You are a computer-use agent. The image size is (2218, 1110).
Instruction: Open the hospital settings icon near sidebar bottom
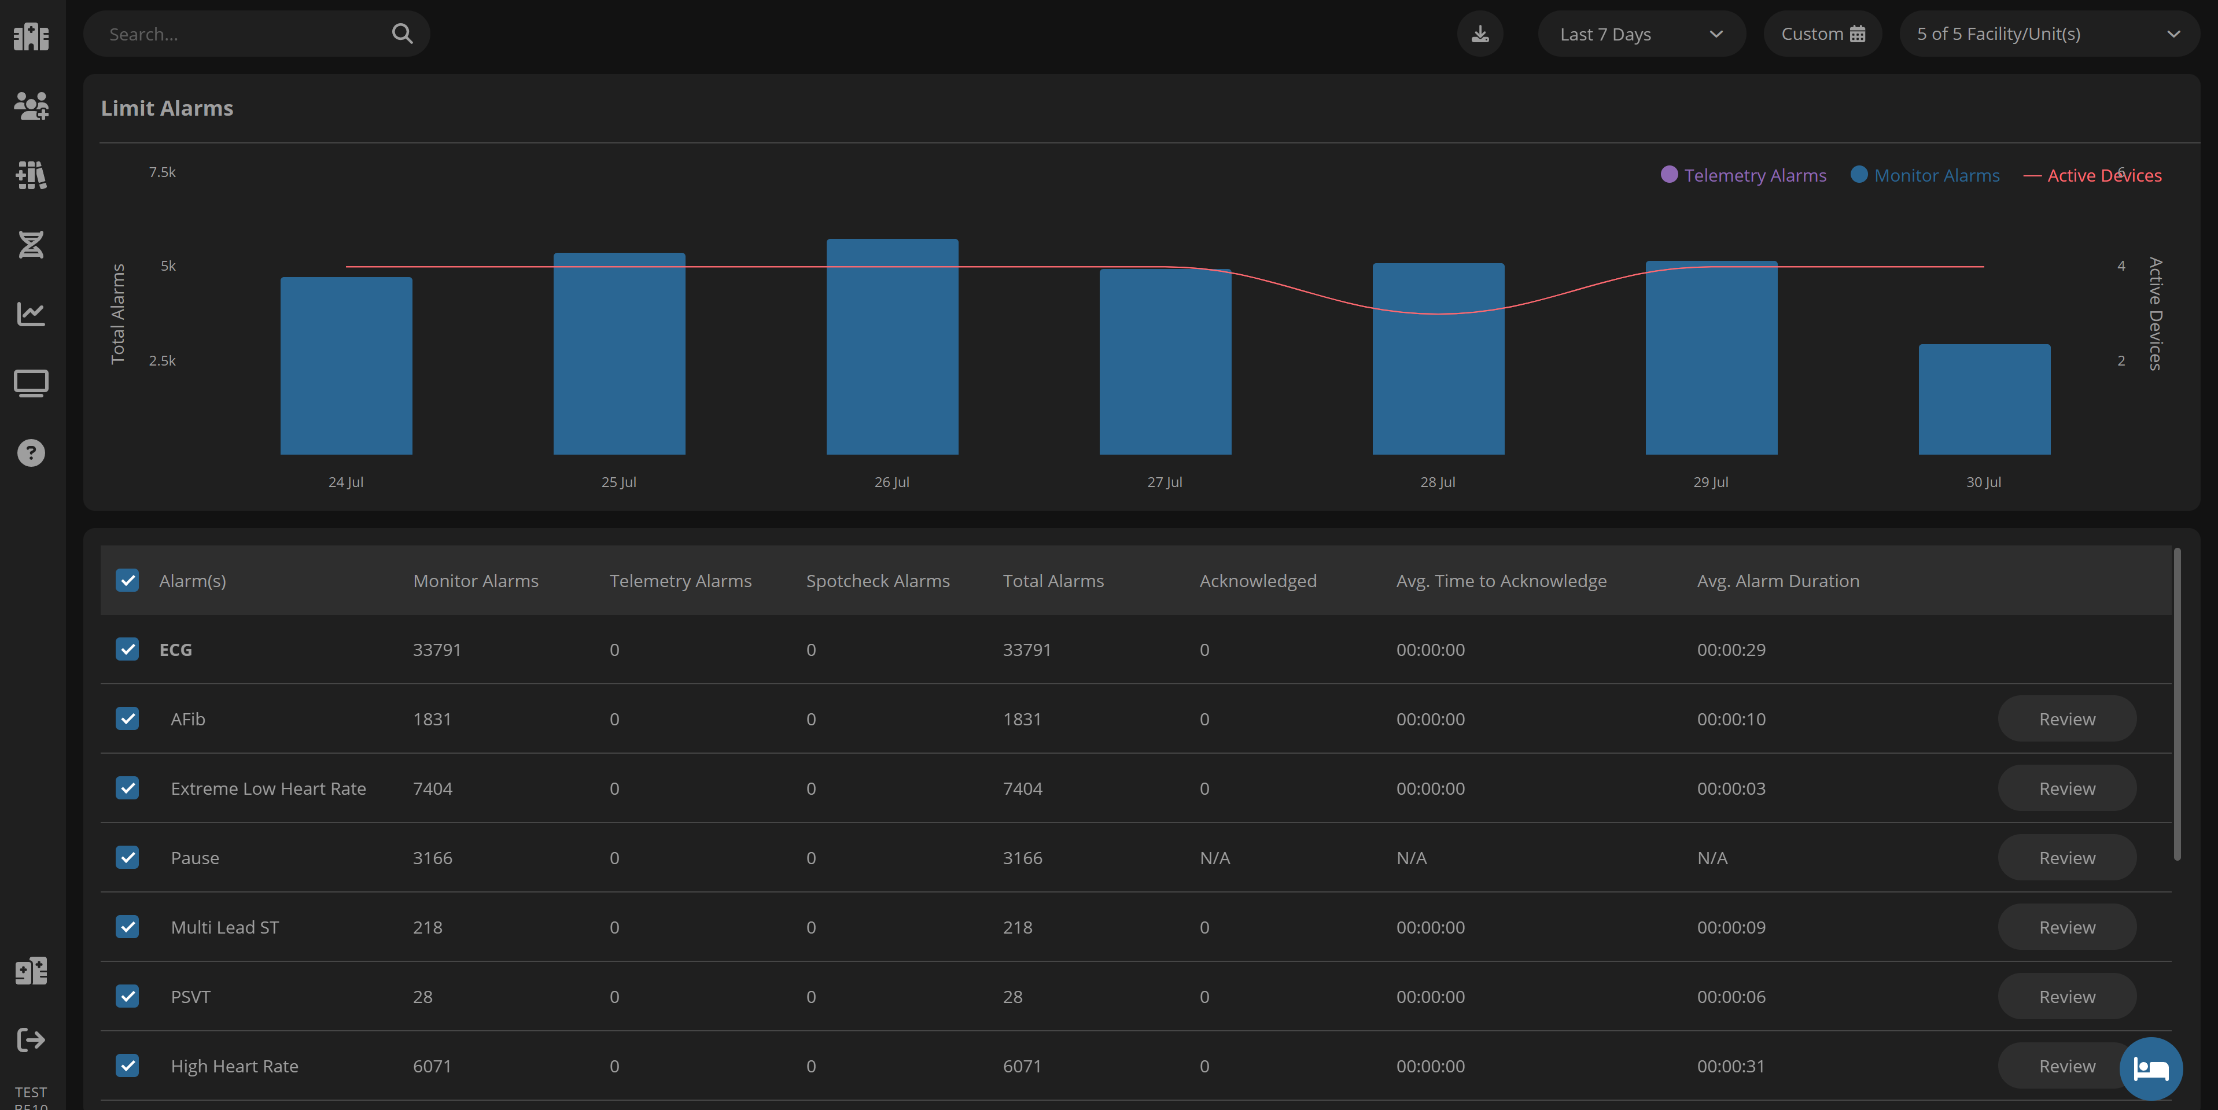(x=31, y=971)
